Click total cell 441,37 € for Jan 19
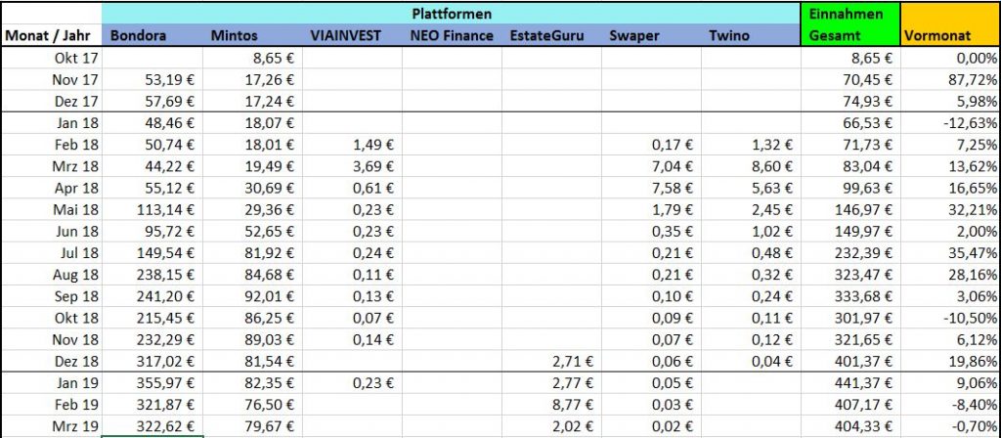Image resolution: width=1001 pixels, height=438 pixels. pos(850,383)
